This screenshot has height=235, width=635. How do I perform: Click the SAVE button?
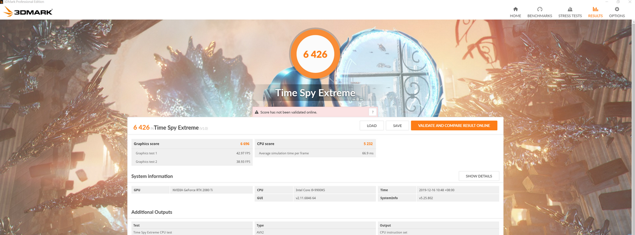tap(397, 126)
